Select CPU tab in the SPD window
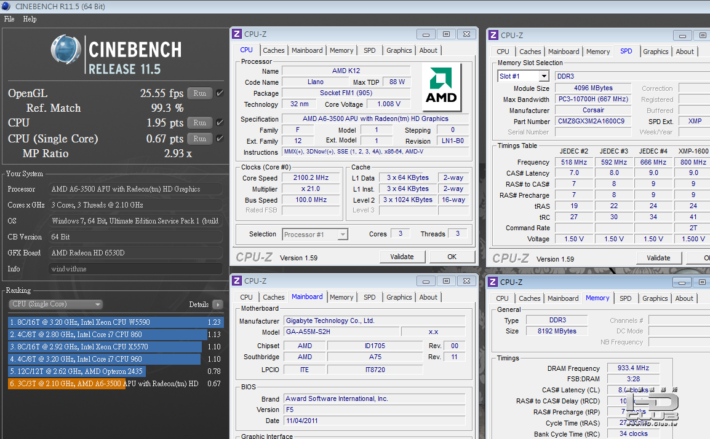The image size is (710, 439). (503, 52)
